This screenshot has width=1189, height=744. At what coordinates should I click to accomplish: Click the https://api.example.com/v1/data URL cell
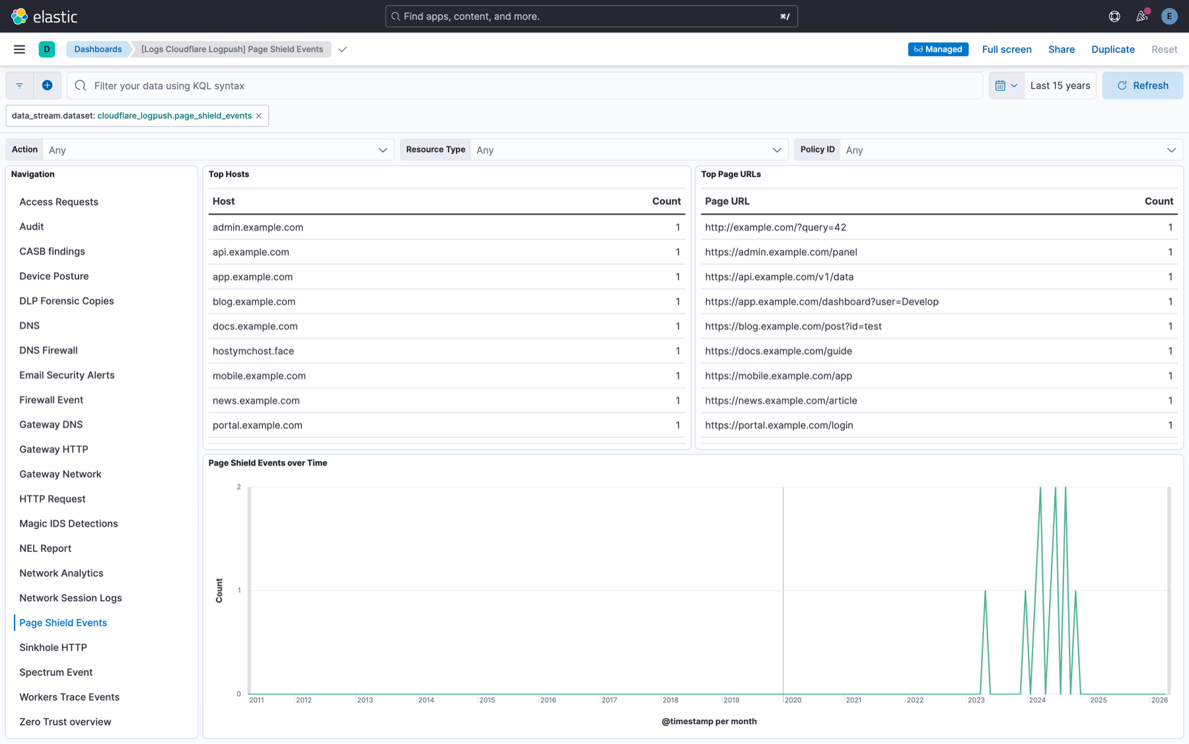(779, 277)
